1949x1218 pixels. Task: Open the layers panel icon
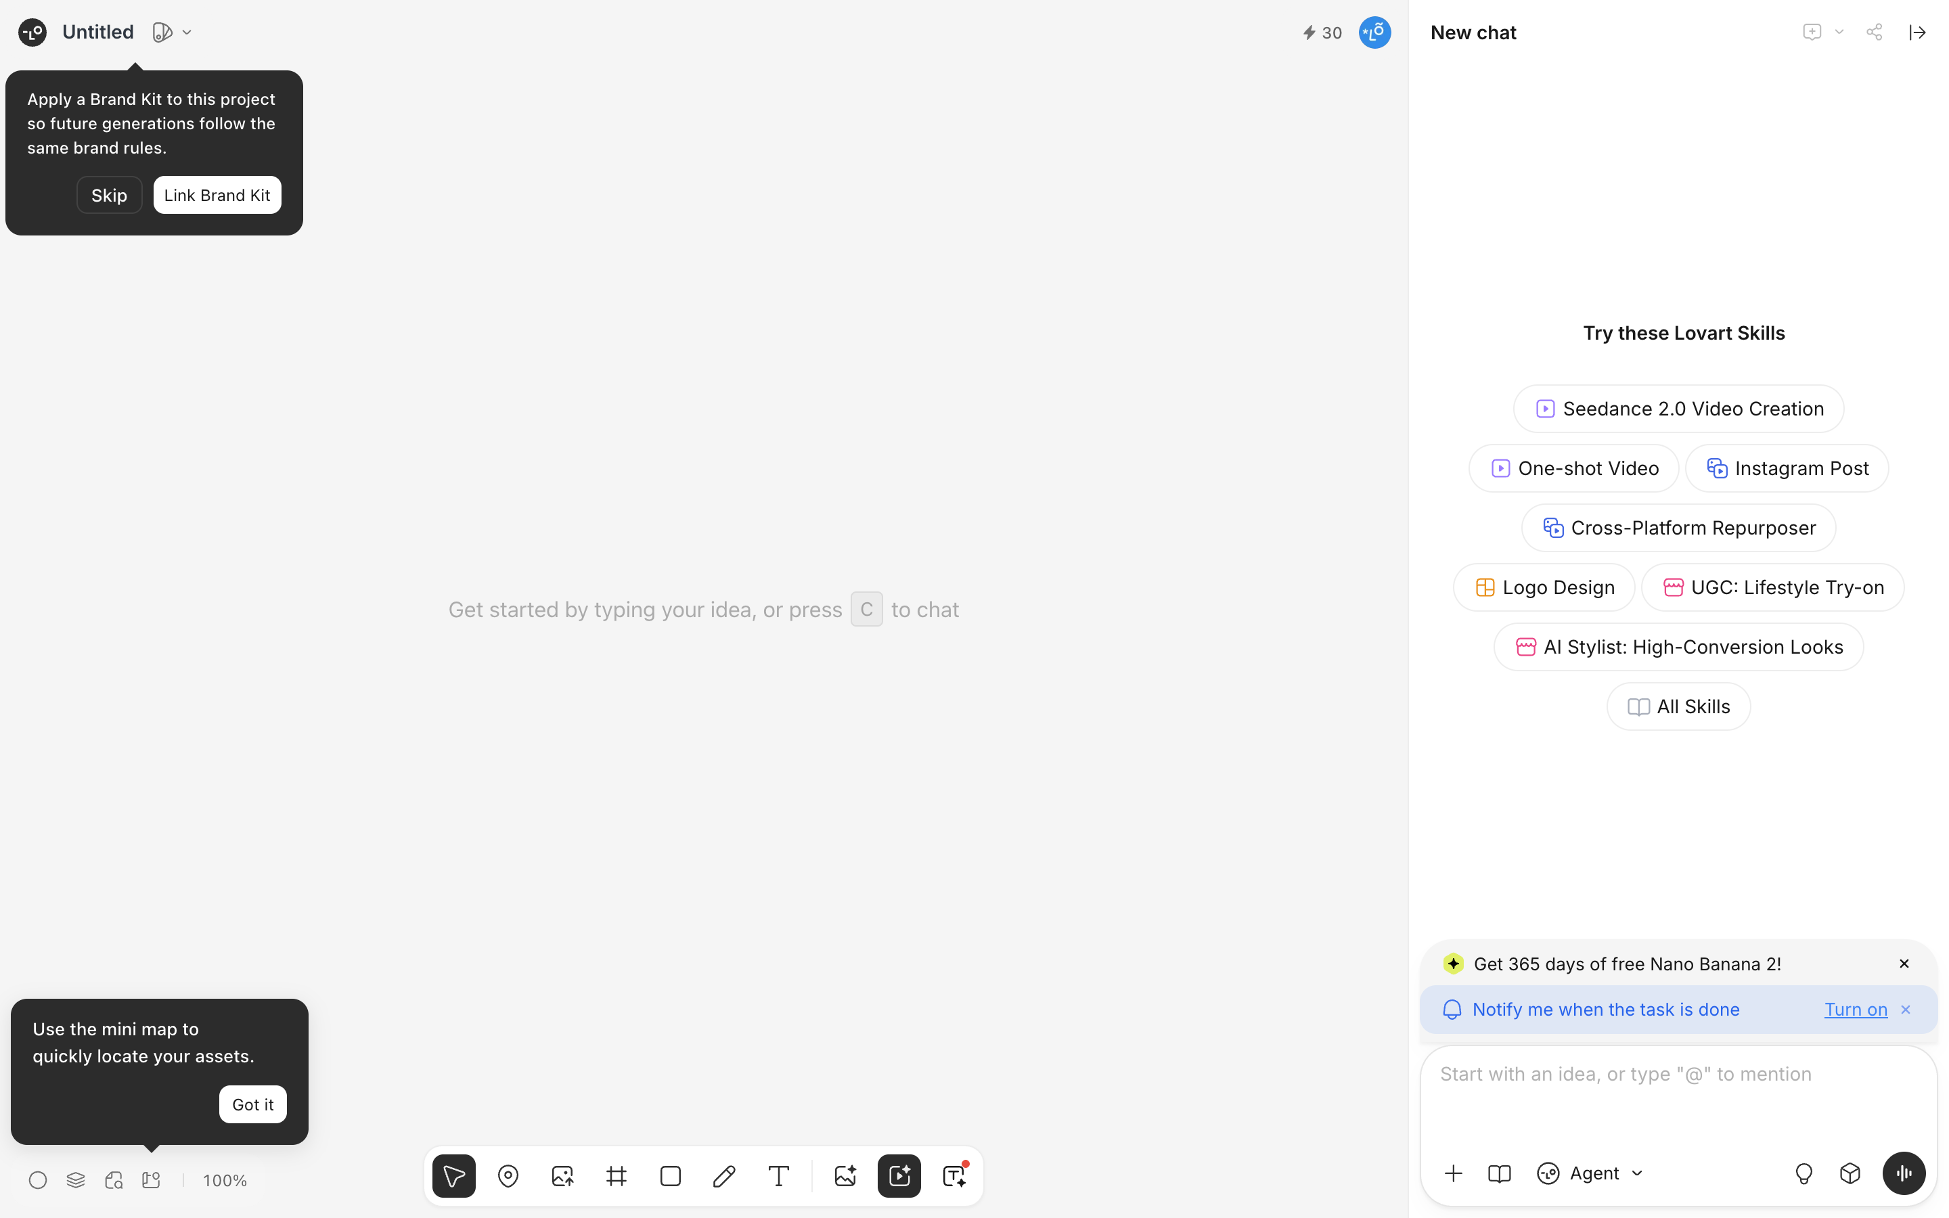tap(76, 1180)
